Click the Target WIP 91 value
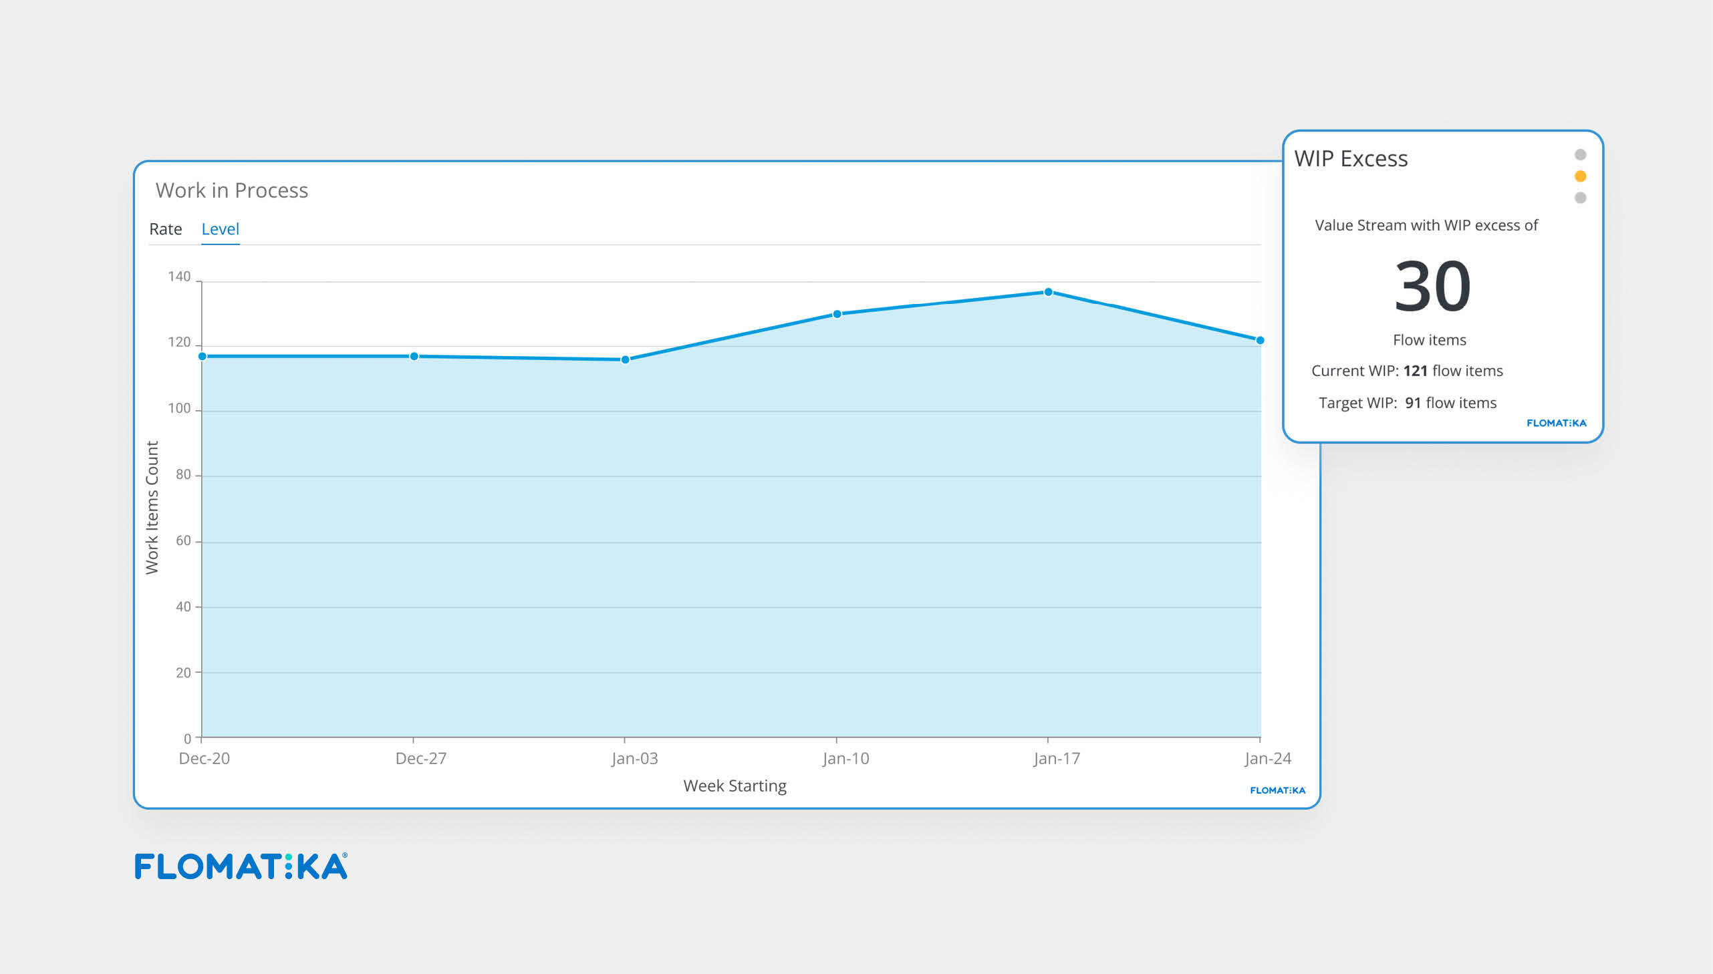The image size is (1713, 974). click(1412, 403)
